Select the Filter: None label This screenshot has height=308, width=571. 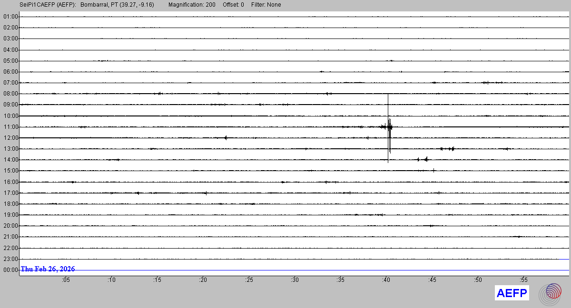266,5
